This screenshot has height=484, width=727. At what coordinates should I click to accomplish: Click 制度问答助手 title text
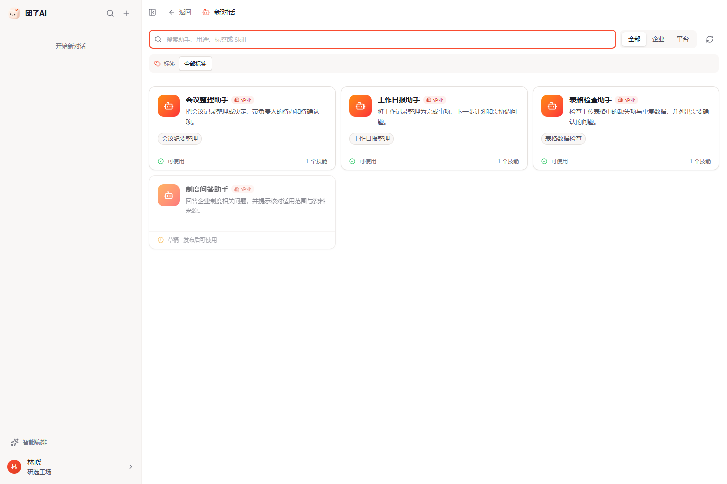point(207,189)
